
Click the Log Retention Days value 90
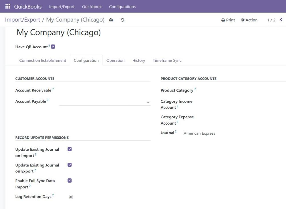tap(71, 197)
